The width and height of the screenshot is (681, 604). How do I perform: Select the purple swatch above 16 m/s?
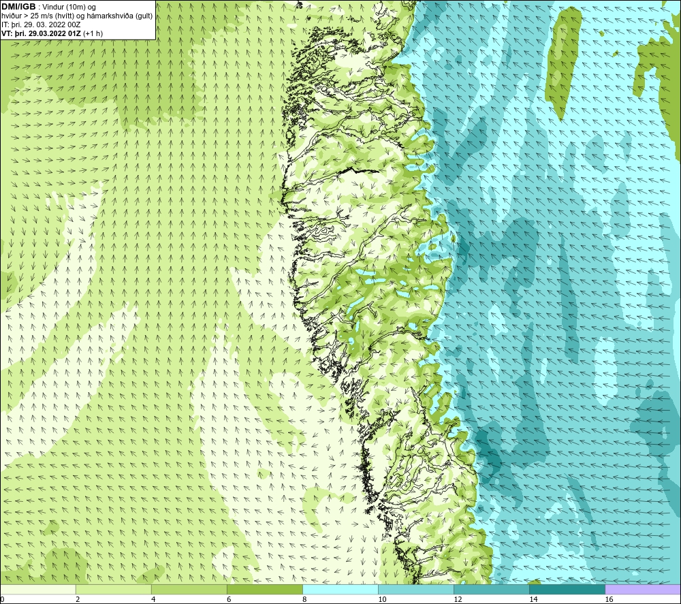tap(643, 589)
